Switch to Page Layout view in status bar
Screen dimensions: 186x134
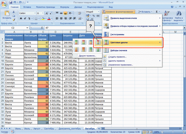148,132
